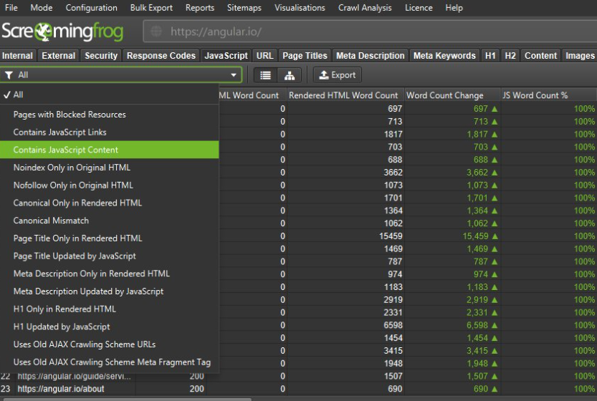Open the Reports menu

pyautogui.click(x=199, y=8)
